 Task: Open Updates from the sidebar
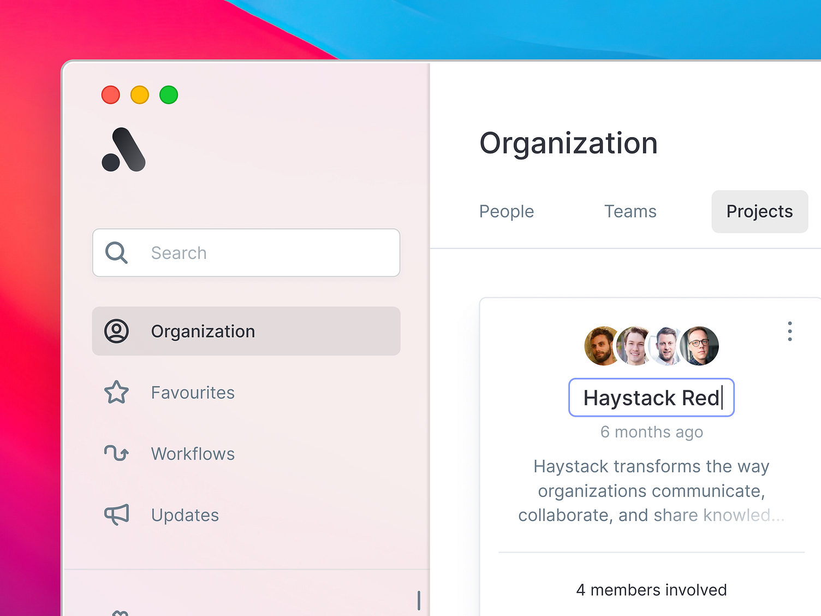(x=185, y=514)
